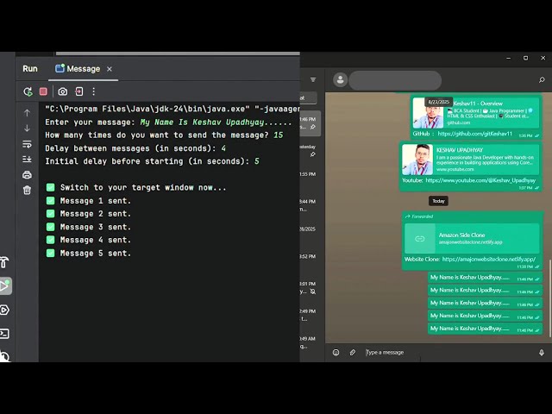Toggle scroll to end of console

click(x=27, y=160)
